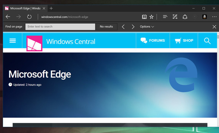Select the Microsoft Edge | Windo tab
Screen dimensions: 219x133
click(x=25, y=8)
